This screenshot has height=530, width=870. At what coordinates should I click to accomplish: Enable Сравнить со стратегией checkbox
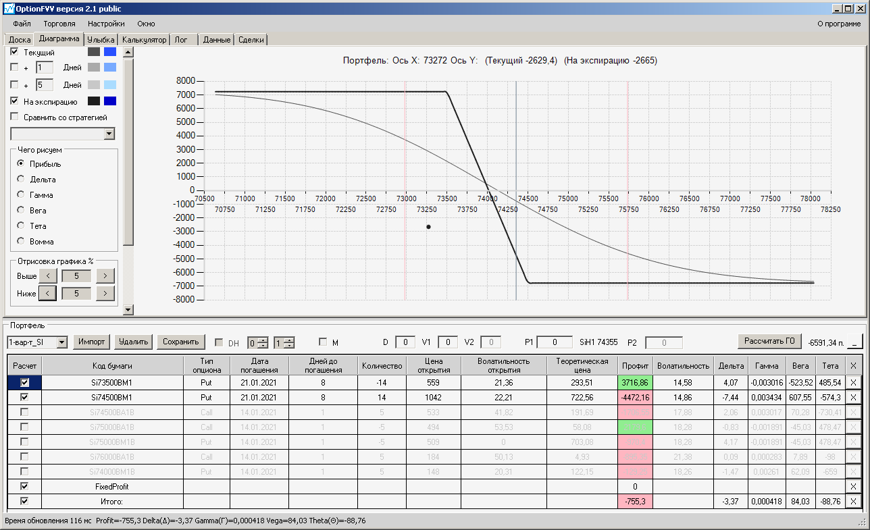tap(14, 117)
